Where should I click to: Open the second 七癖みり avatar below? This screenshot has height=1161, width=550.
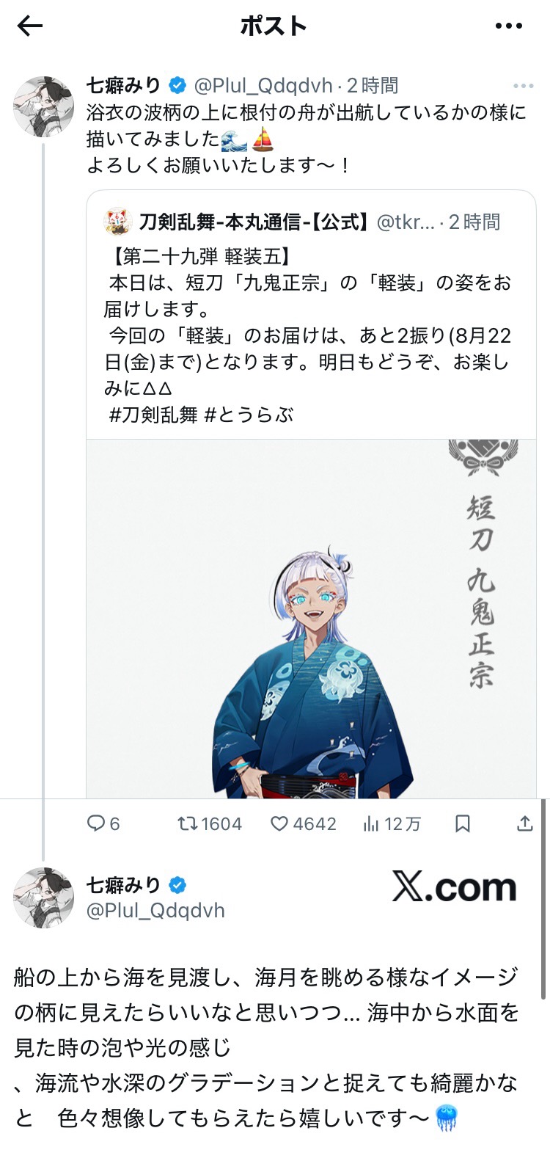pyautogui.click(x=43, y=897)
